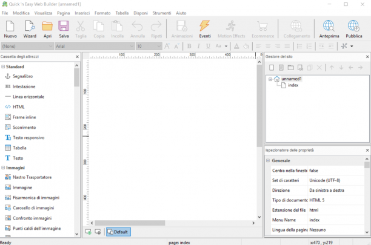The image size is (371, 245).
Task: Open the File menu
Action: 5,13
